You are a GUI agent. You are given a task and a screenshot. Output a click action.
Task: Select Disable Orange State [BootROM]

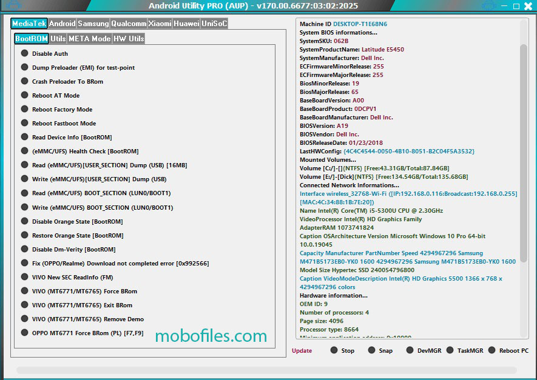pos(72,222)
